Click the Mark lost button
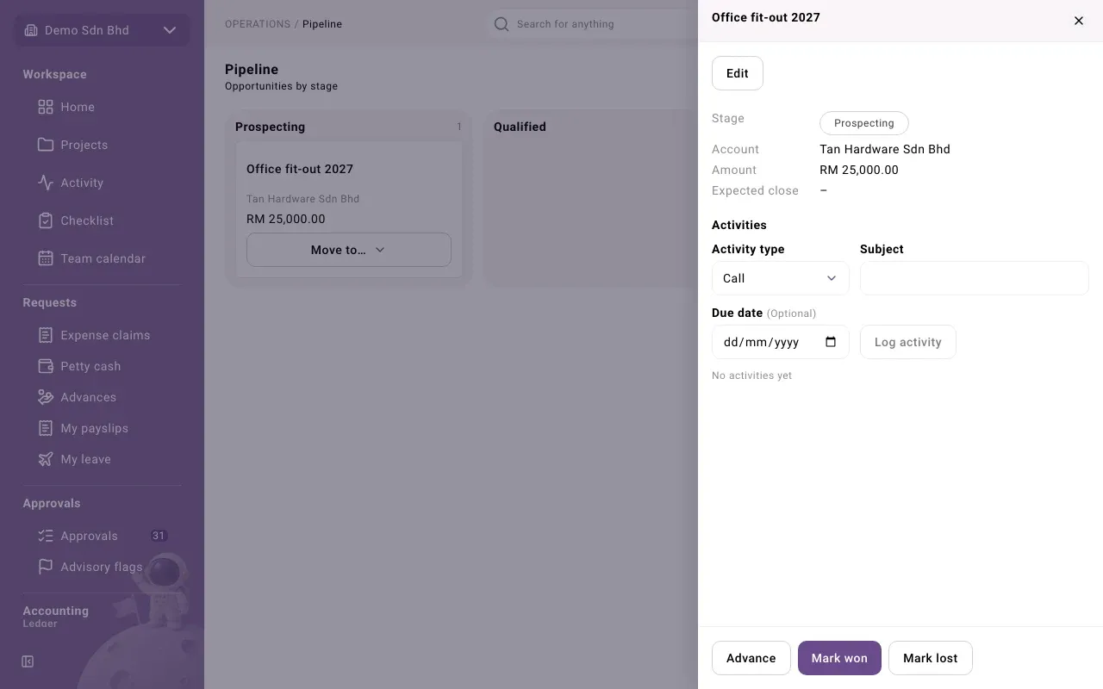 931,658
